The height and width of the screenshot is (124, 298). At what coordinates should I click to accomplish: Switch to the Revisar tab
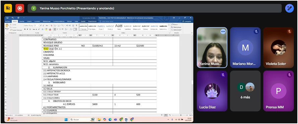click(69, 21)
